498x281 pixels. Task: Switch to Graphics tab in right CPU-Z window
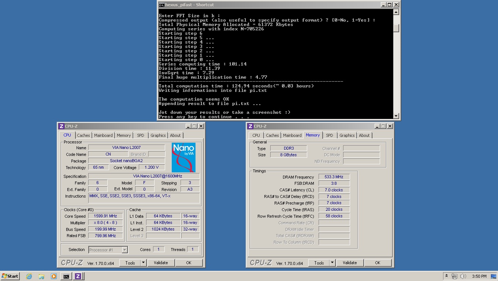click(x=347, y=135)
